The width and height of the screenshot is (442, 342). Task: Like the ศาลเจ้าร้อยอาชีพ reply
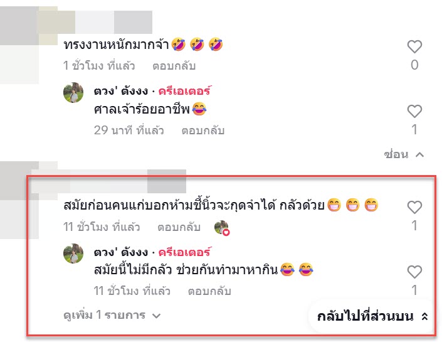[x=414, y=111]
